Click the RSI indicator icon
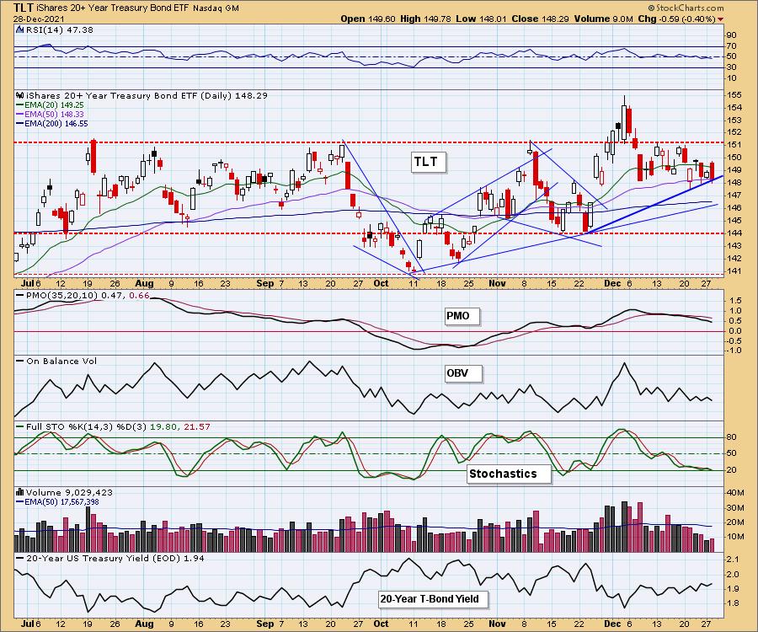This screenshot has width=758, height=632. (20, 29)
